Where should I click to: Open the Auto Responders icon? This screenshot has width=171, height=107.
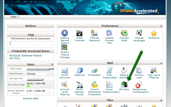click(109, 70)
